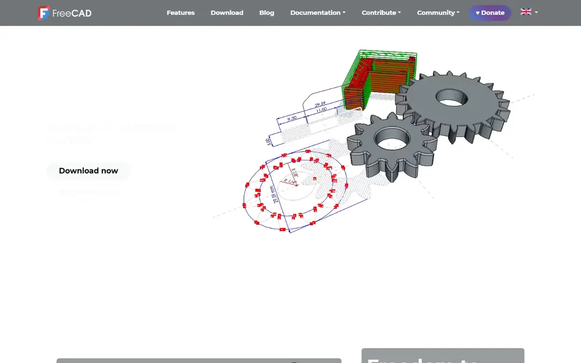Image resolution: width=581 pixels, height=363 pixels.
Task: Open the Features page
Action: pos(181,13)
